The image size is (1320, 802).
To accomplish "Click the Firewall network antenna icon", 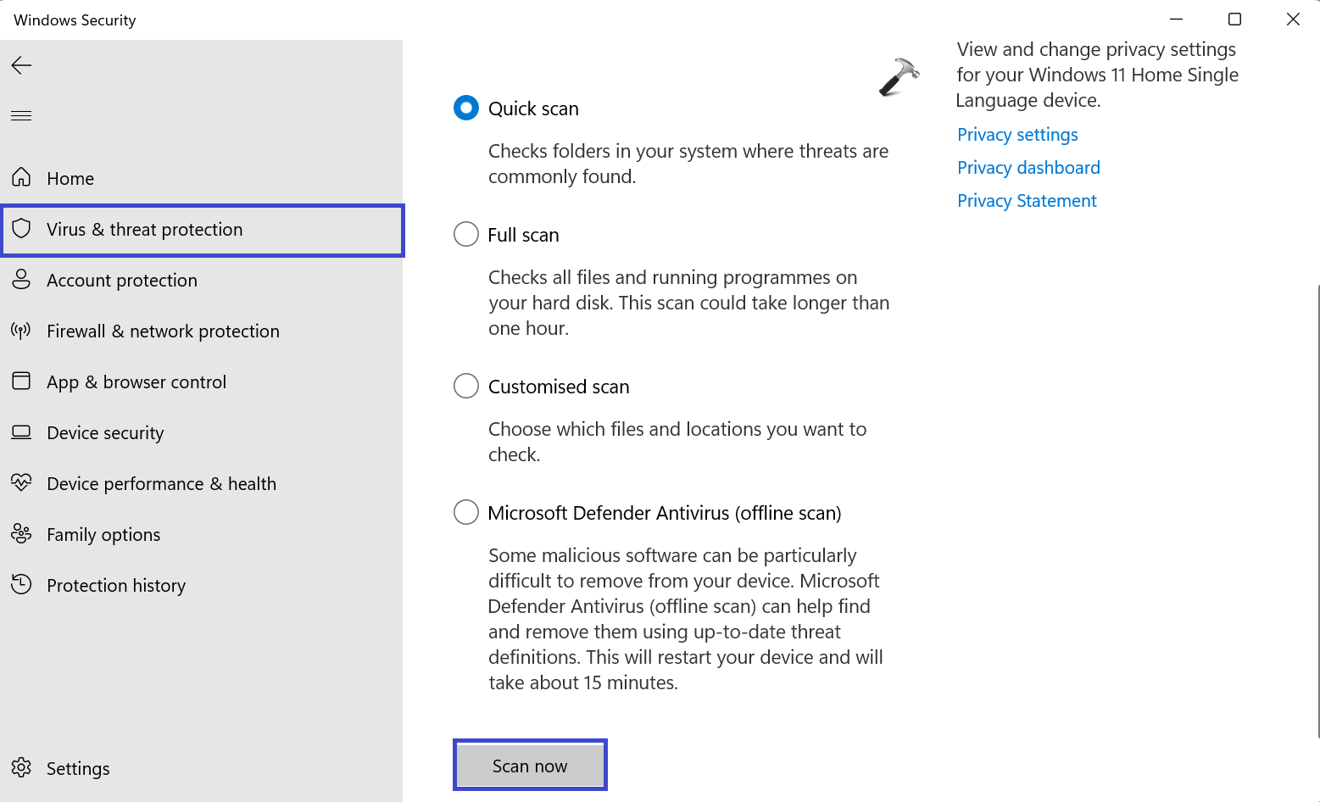I will pos(21,330).
